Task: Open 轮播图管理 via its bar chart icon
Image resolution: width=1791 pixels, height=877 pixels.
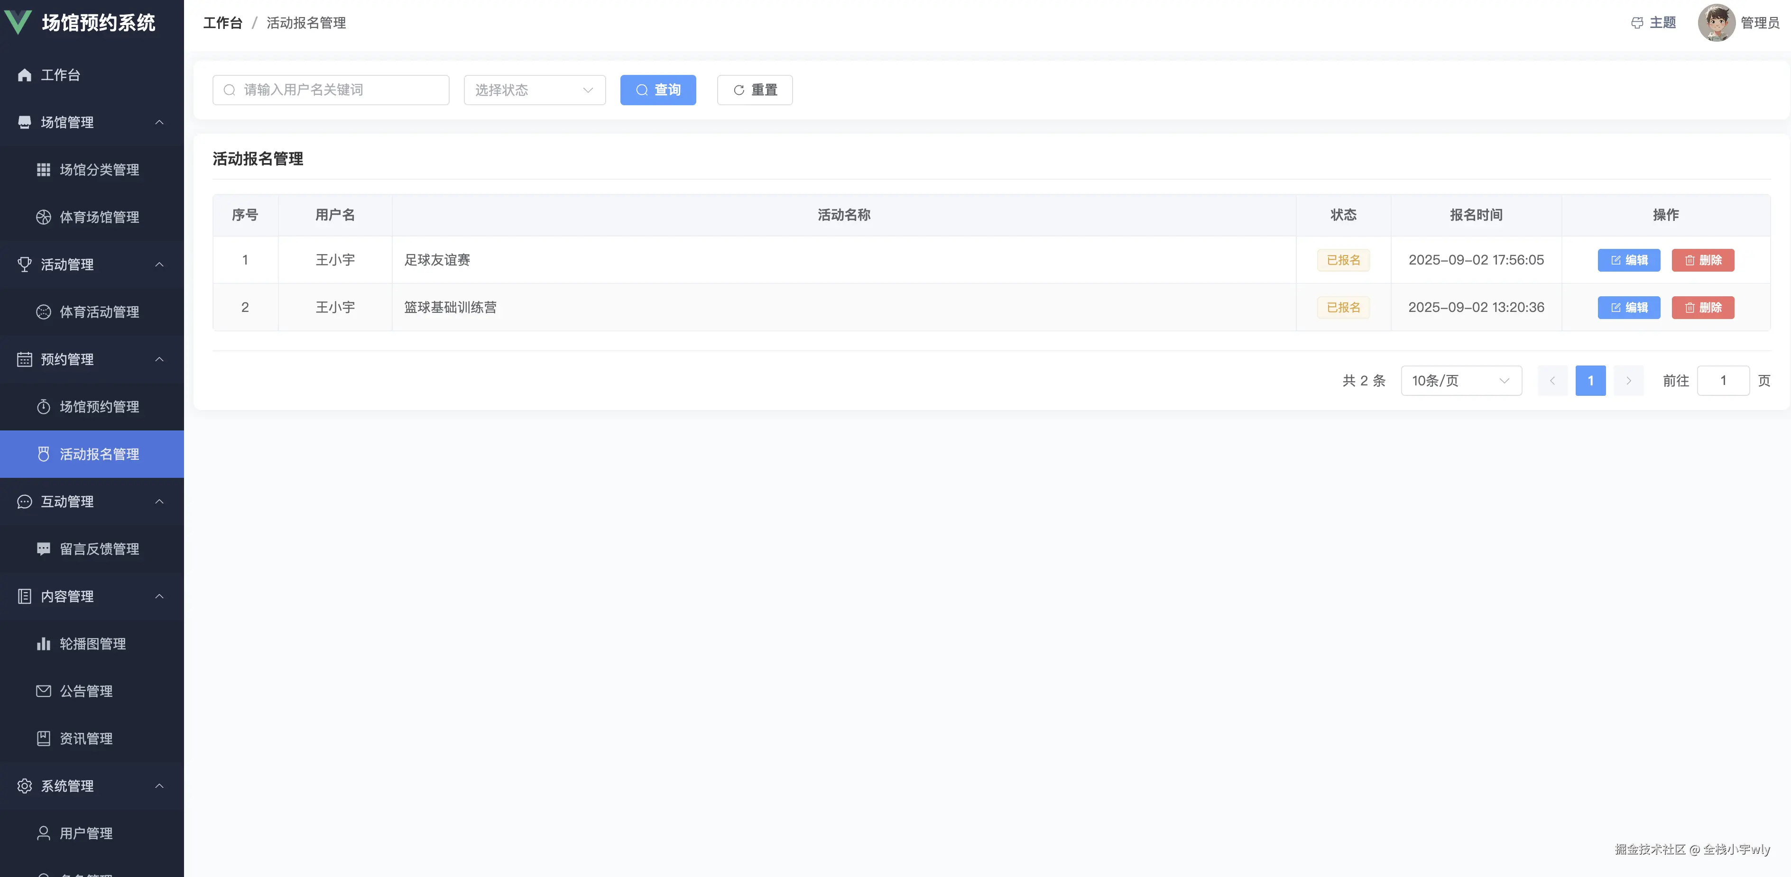Action: tap(43, 643)
